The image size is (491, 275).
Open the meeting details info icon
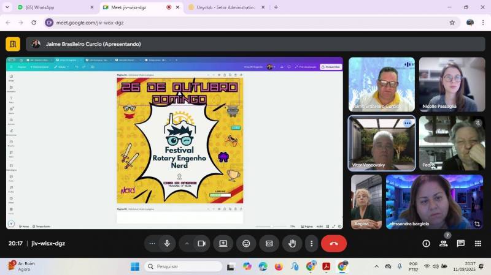[426, 243]
